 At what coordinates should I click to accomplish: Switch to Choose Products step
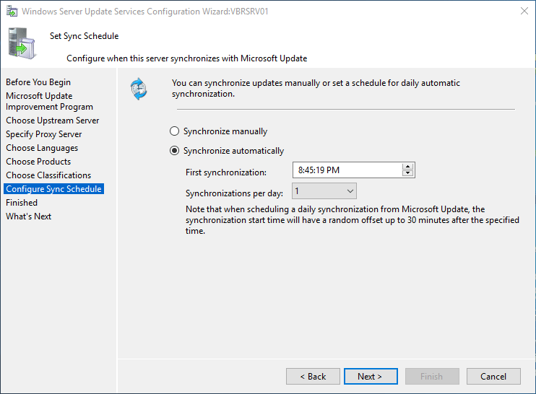(38, 162)
